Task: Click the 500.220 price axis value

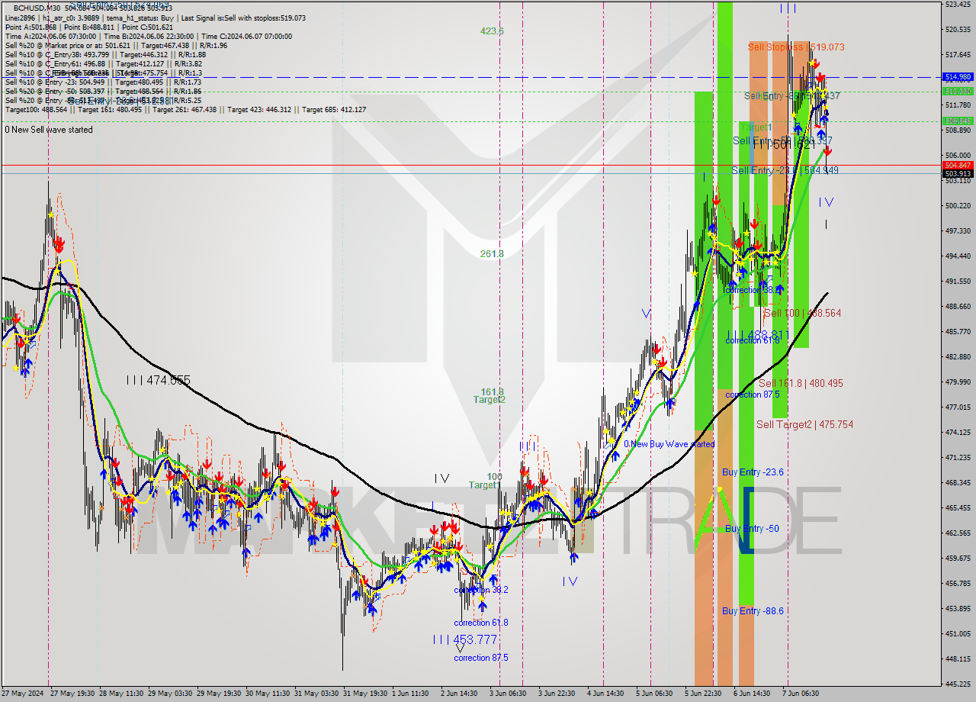Action: coord(958,206)
